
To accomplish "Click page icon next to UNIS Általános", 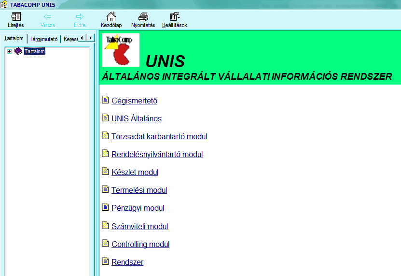I will (x=105, y=117).
